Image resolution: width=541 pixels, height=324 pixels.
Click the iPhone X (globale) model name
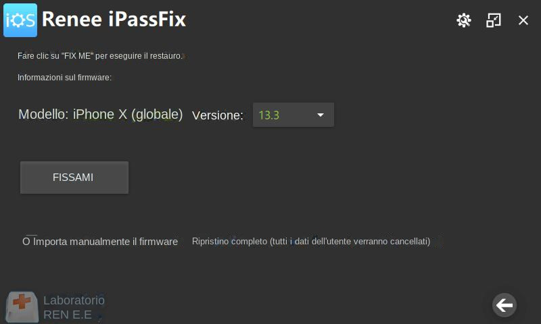128,115
